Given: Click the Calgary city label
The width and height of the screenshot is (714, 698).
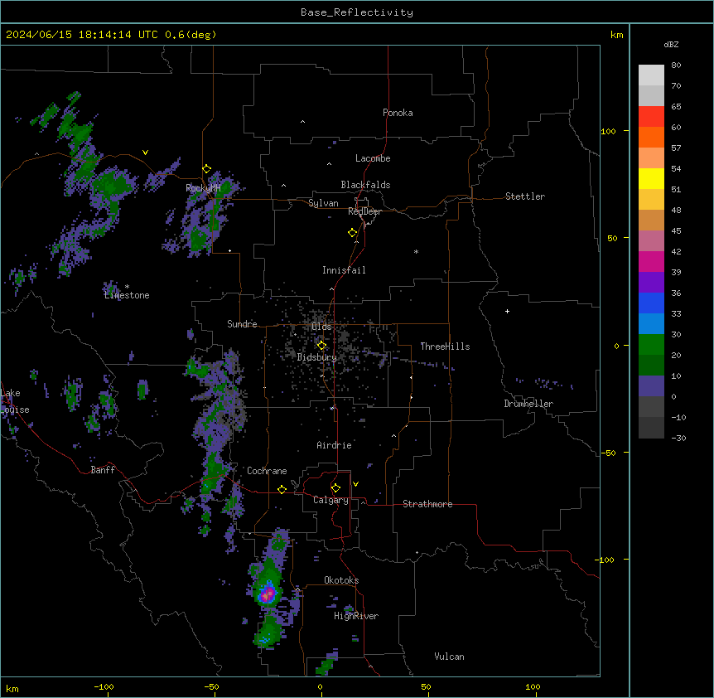Looking at the screenshot, I should [x=330, y=500].
